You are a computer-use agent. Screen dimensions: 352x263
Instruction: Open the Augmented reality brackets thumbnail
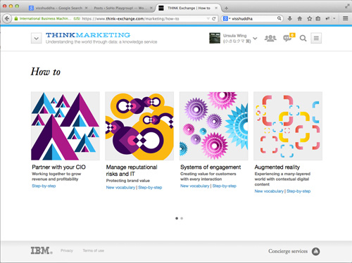[x=288, y=126]
